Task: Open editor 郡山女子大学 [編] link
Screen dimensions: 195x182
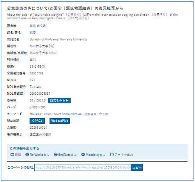Action: pos(42,46)
